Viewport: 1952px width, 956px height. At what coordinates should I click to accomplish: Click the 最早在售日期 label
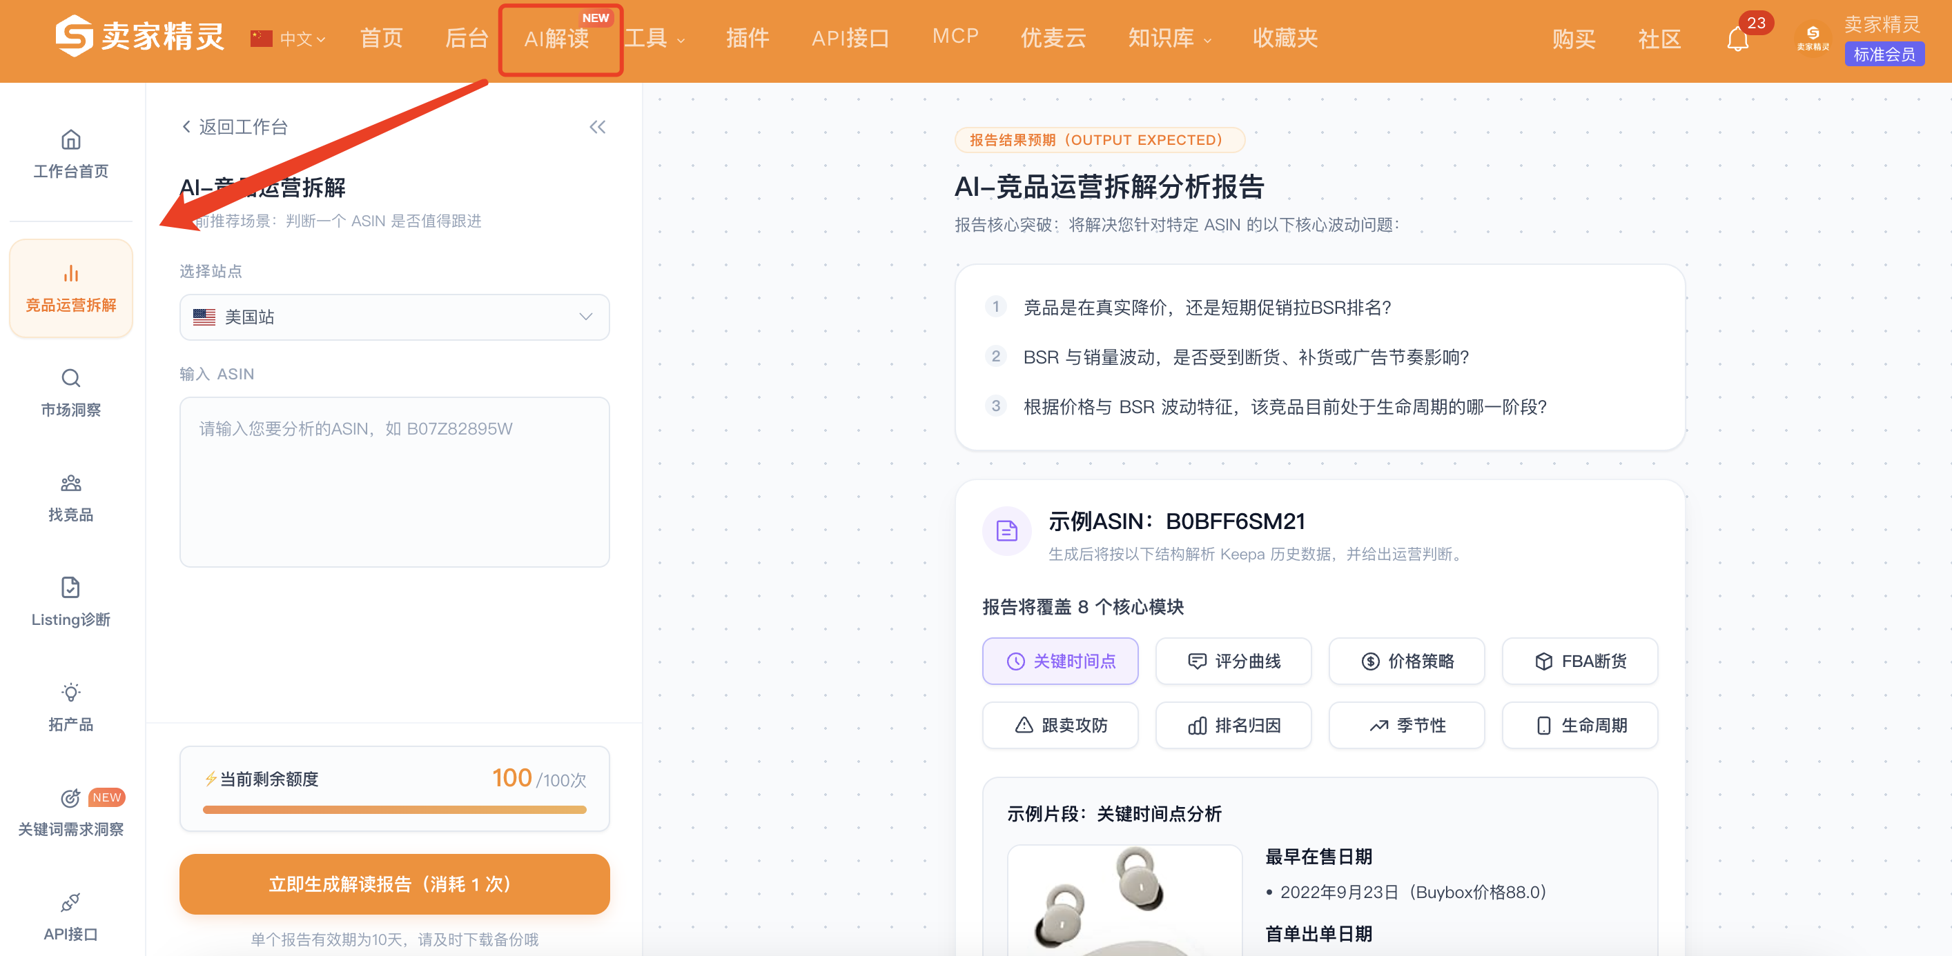click(x=1318, y=857)
